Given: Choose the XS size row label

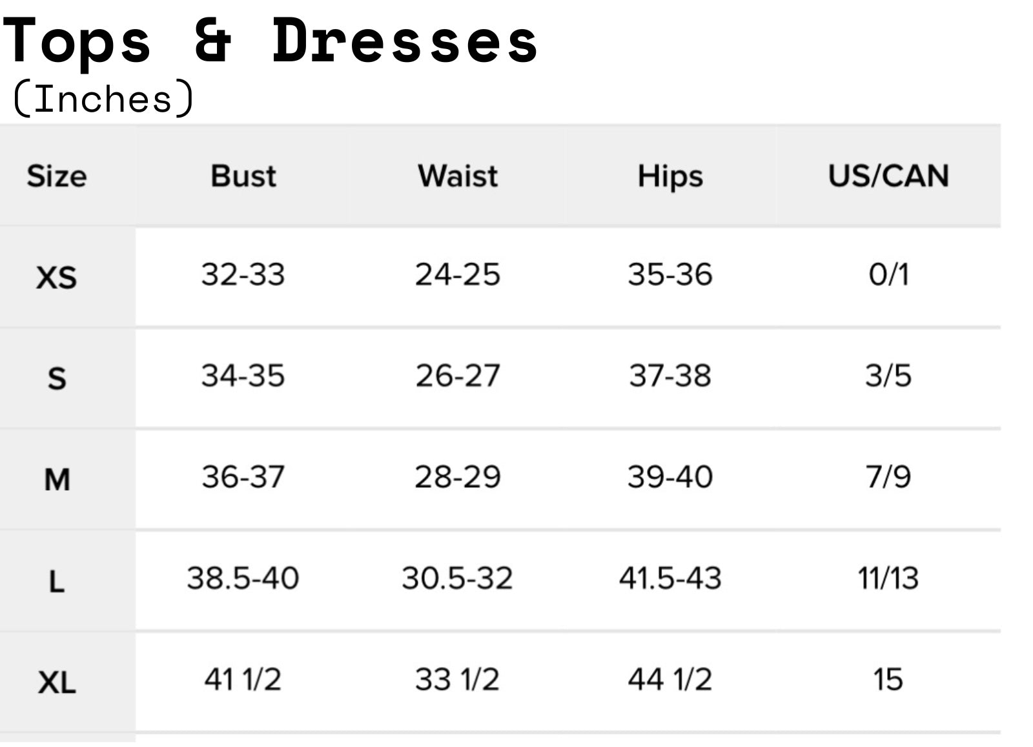Looking at the screenshot, I should tap(57, 277).
